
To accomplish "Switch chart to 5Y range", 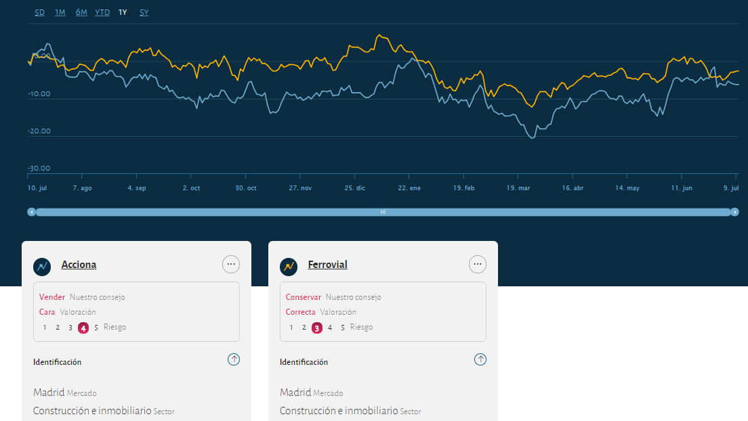I will pyautogui.click(x=144, y=12).
